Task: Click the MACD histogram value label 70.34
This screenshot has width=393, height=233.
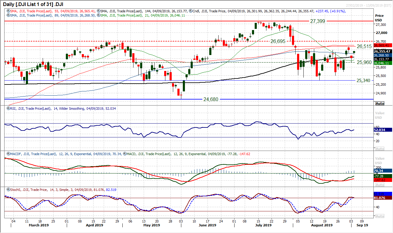Action: pyautogui.click(x=382, y=170)
